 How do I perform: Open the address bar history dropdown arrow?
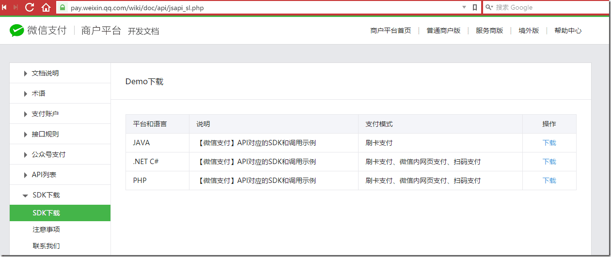click(464, 7)
